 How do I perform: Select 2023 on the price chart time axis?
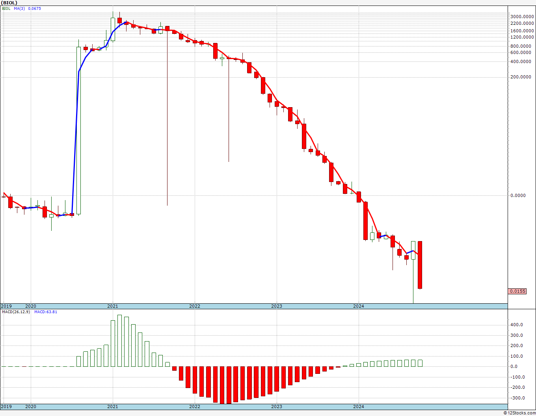click(x=276, y=306)
